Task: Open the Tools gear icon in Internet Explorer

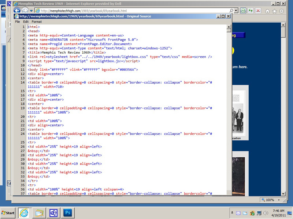Action: tap(281, 11)
